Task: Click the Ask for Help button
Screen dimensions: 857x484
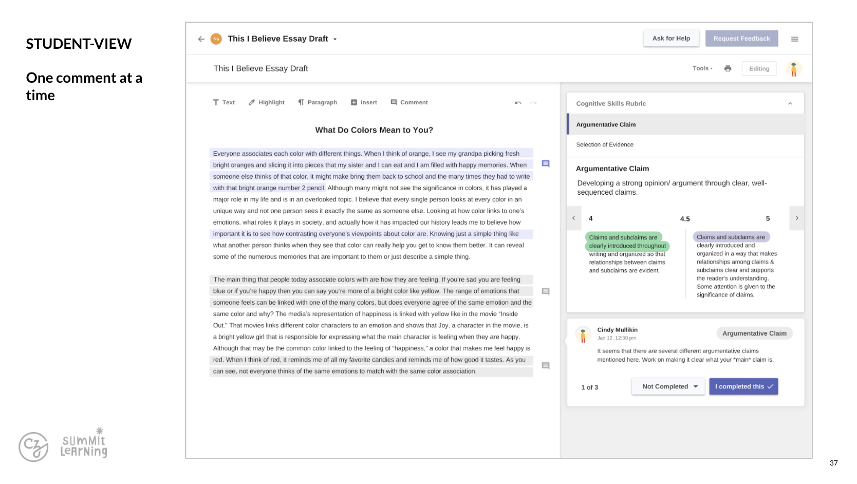Action: point(671,39)
